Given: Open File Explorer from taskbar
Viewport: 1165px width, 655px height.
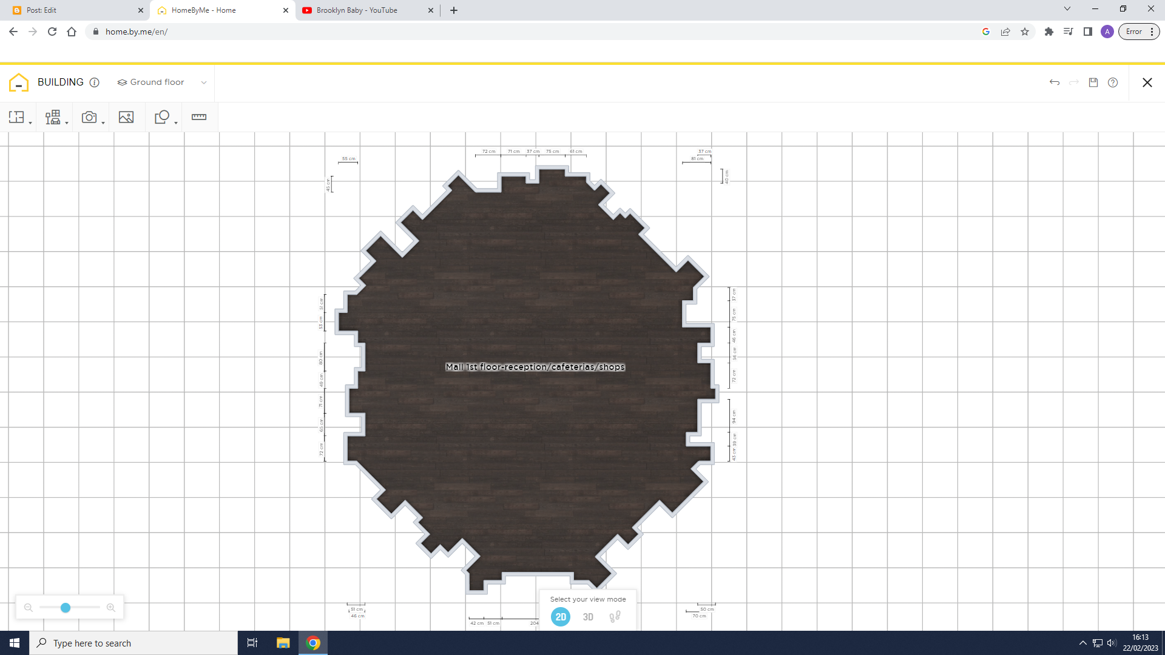Looking at the screenshot, I should (x=283, y=643).
